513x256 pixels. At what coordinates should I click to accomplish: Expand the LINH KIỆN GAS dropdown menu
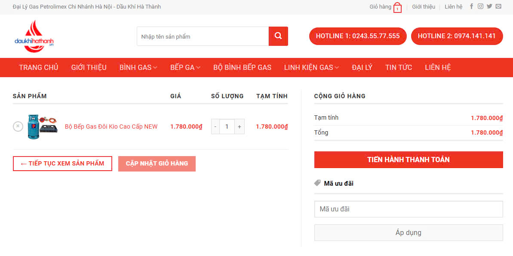[x=311, y=67]
